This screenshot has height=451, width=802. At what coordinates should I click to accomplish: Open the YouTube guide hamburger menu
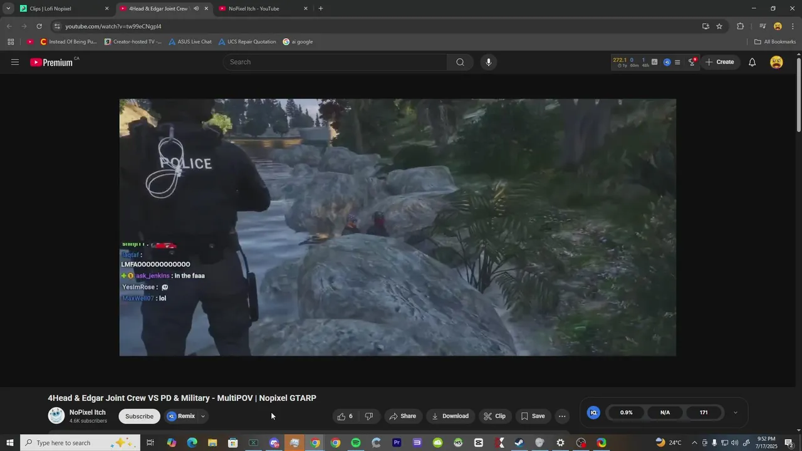tap(15, 62)
